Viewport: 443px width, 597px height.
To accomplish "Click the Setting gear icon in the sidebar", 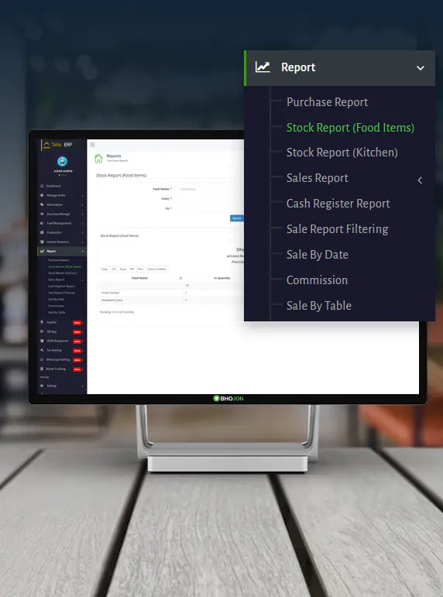I will [x=42, y=386].
